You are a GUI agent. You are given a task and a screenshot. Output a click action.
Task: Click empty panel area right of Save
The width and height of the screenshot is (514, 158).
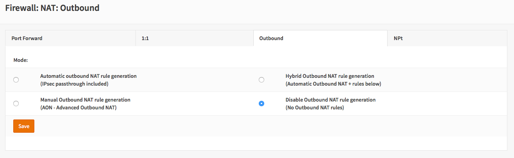234,126
